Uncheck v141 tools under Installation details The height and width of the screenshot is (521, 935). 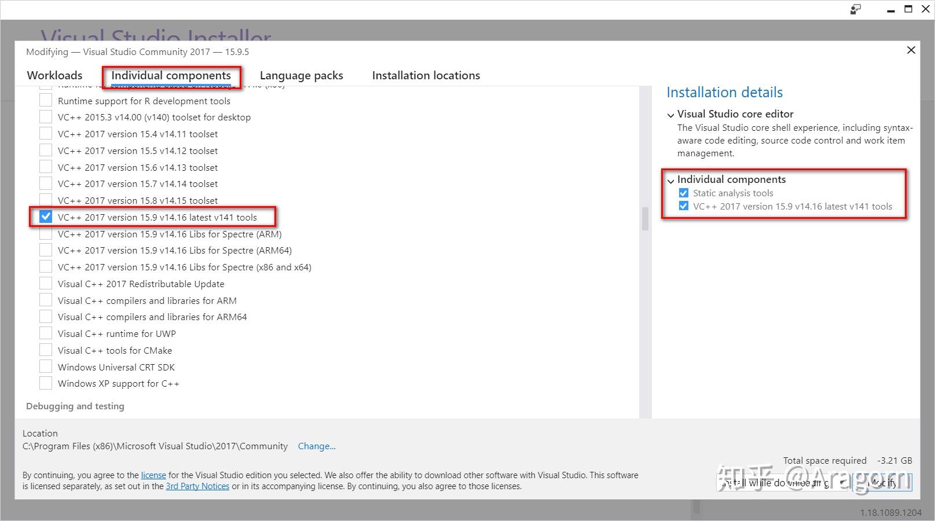(x=684, y=206)
